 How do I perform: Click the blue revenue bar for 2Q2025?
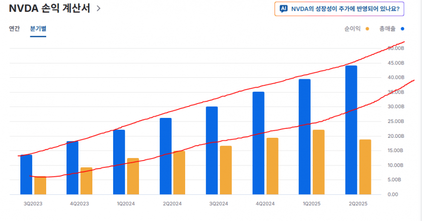point(351,130)
